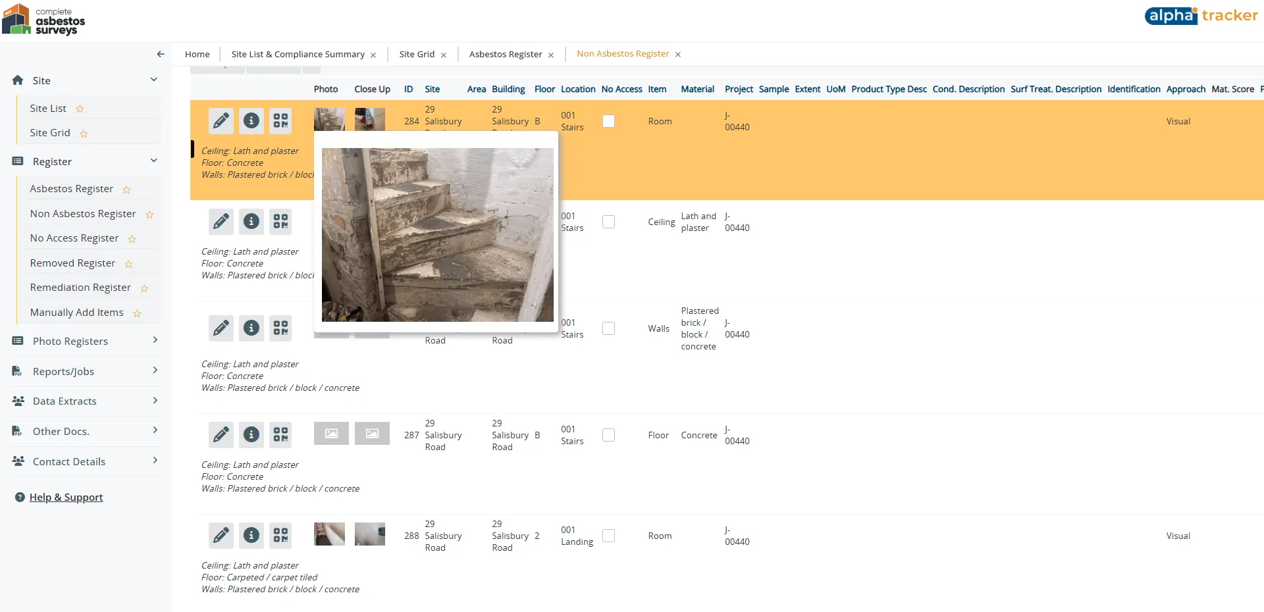Close the Site Grid tab
This screenshot has height=612, width=1264.
pos(444,55)
